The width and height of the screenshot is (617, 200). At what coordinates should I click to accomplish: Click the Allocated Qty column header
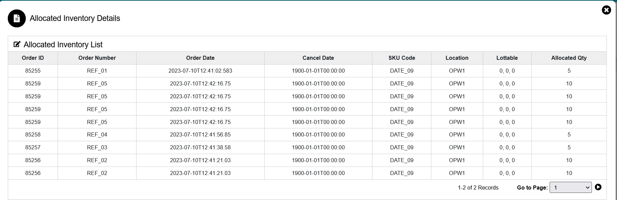[x=569, y=58]
